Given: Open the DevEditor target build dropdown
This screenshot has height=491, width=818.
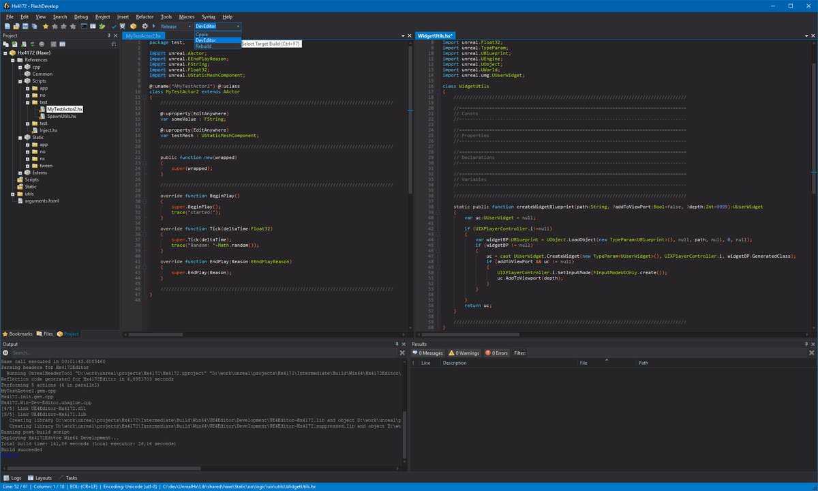Looking at the screenshot, I should (x=217, y=26).
